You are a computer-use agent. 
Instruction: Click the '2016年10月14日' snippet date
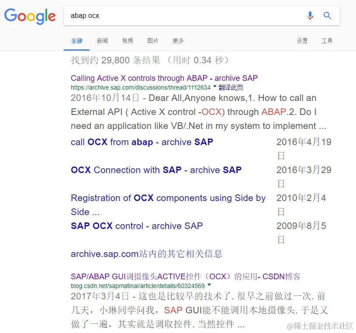point(105,98)
